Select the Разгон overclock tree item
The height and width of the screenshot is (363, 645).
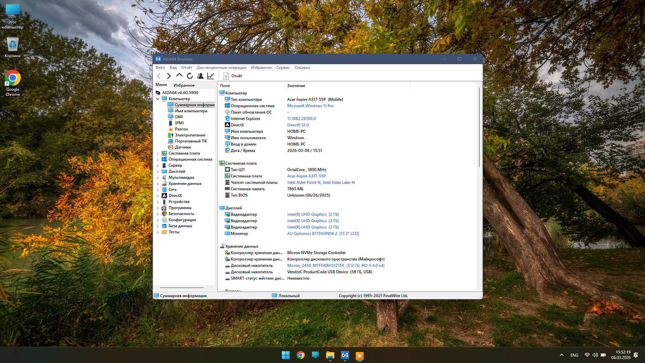[x=181, y=129]
